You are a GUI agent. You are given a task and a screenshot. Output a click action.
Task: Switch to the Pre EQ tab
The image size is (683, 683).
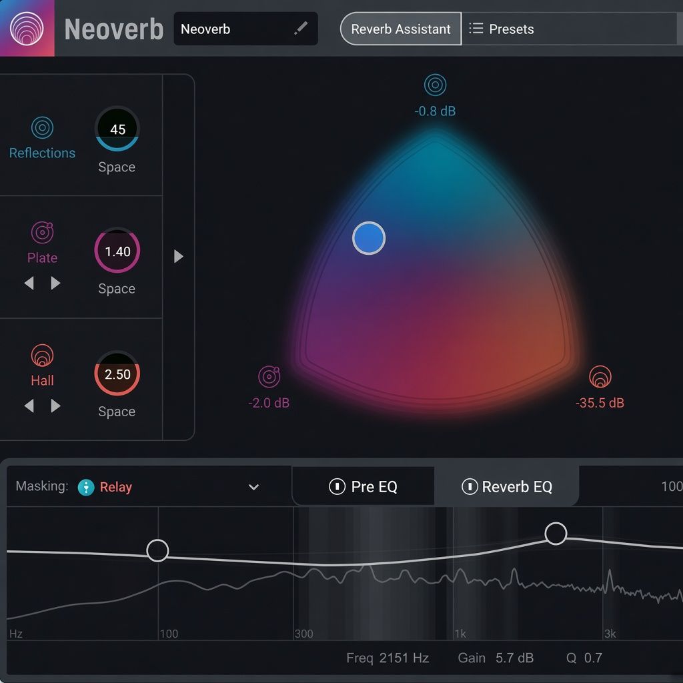click(x=363, y=486)
